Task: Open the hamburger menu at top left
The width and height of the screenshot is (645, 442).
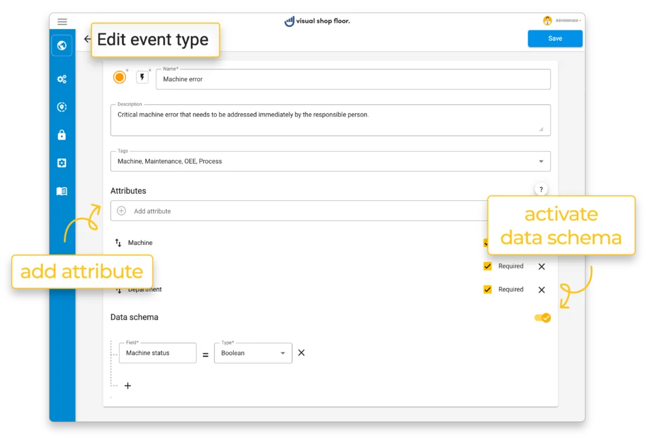Action: 62,21
